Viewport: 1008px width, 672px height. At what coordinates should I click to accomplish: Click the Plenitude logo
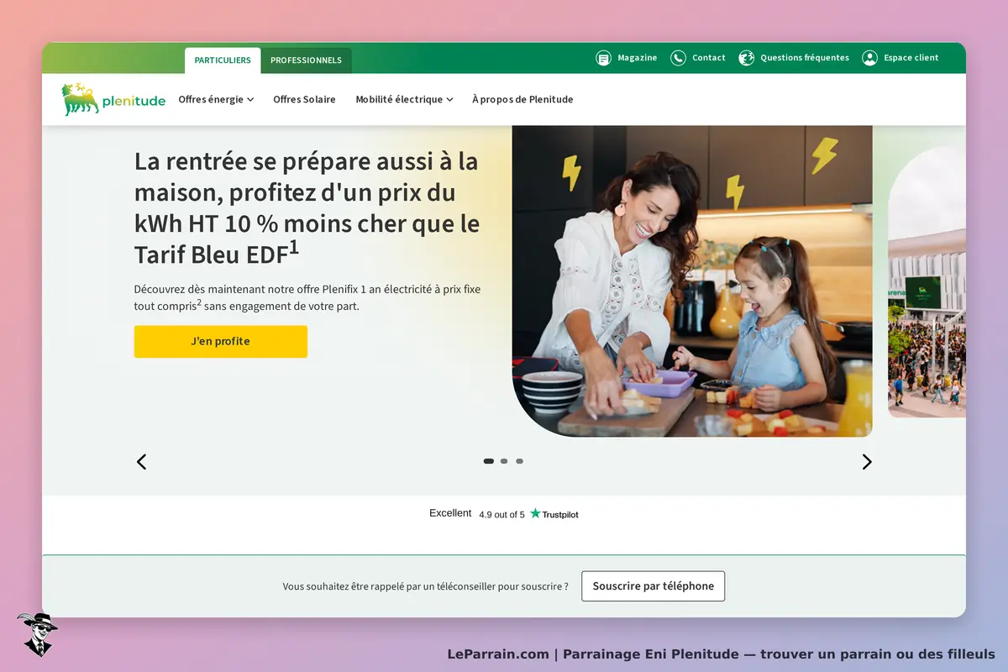113,99
